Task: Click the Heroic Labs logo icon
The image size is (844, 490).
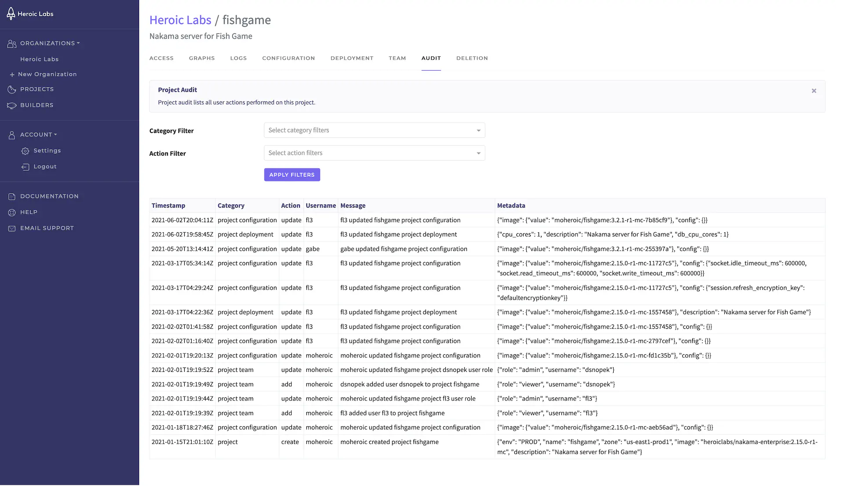Action: click(x=11, y=14)
